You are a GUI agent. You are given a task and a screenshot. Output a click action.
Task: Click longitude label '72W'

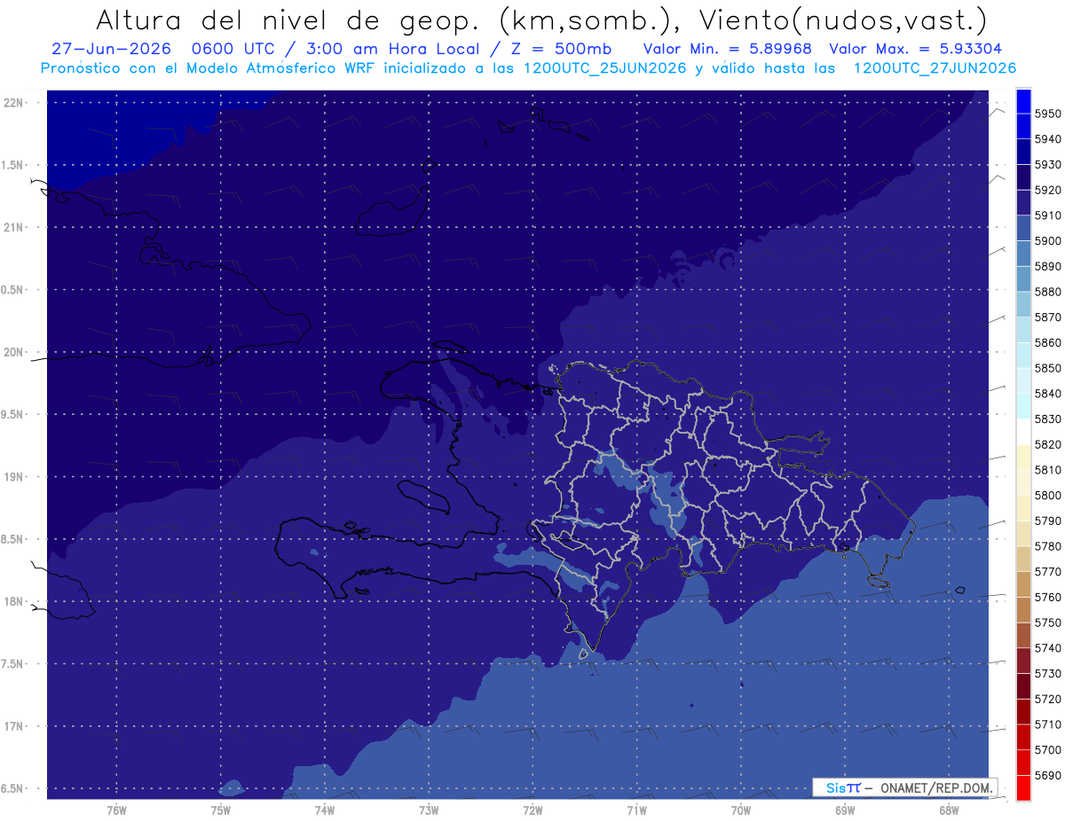coord(532,810)
